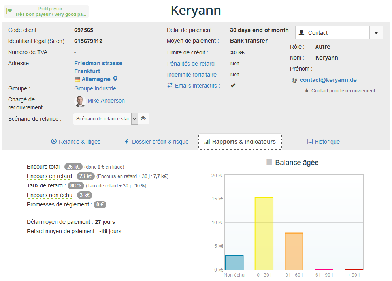
Task: Open Mike Anderson's profile link
Action: pos(106,101)
